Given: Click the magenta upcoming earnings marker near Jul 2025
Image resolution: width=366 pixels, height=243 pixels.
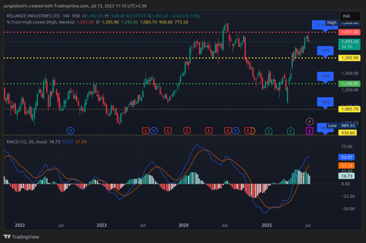Looking at the screenshot, I should 309,131.
